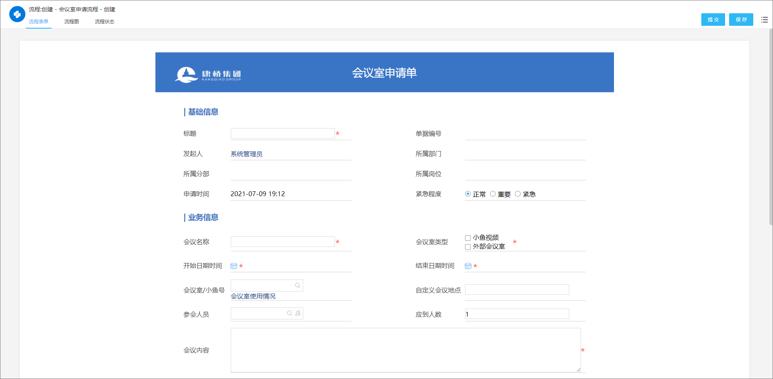Switch to the 流程状态 tab
Viewport: 773px width, 379px height.
[x=104, y=22]
